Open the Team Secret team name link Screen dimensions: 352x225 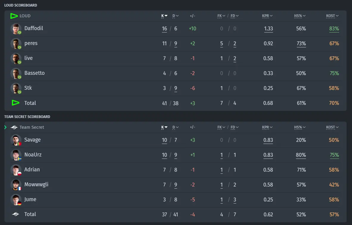pyautogui.click(x=32, y=128)
